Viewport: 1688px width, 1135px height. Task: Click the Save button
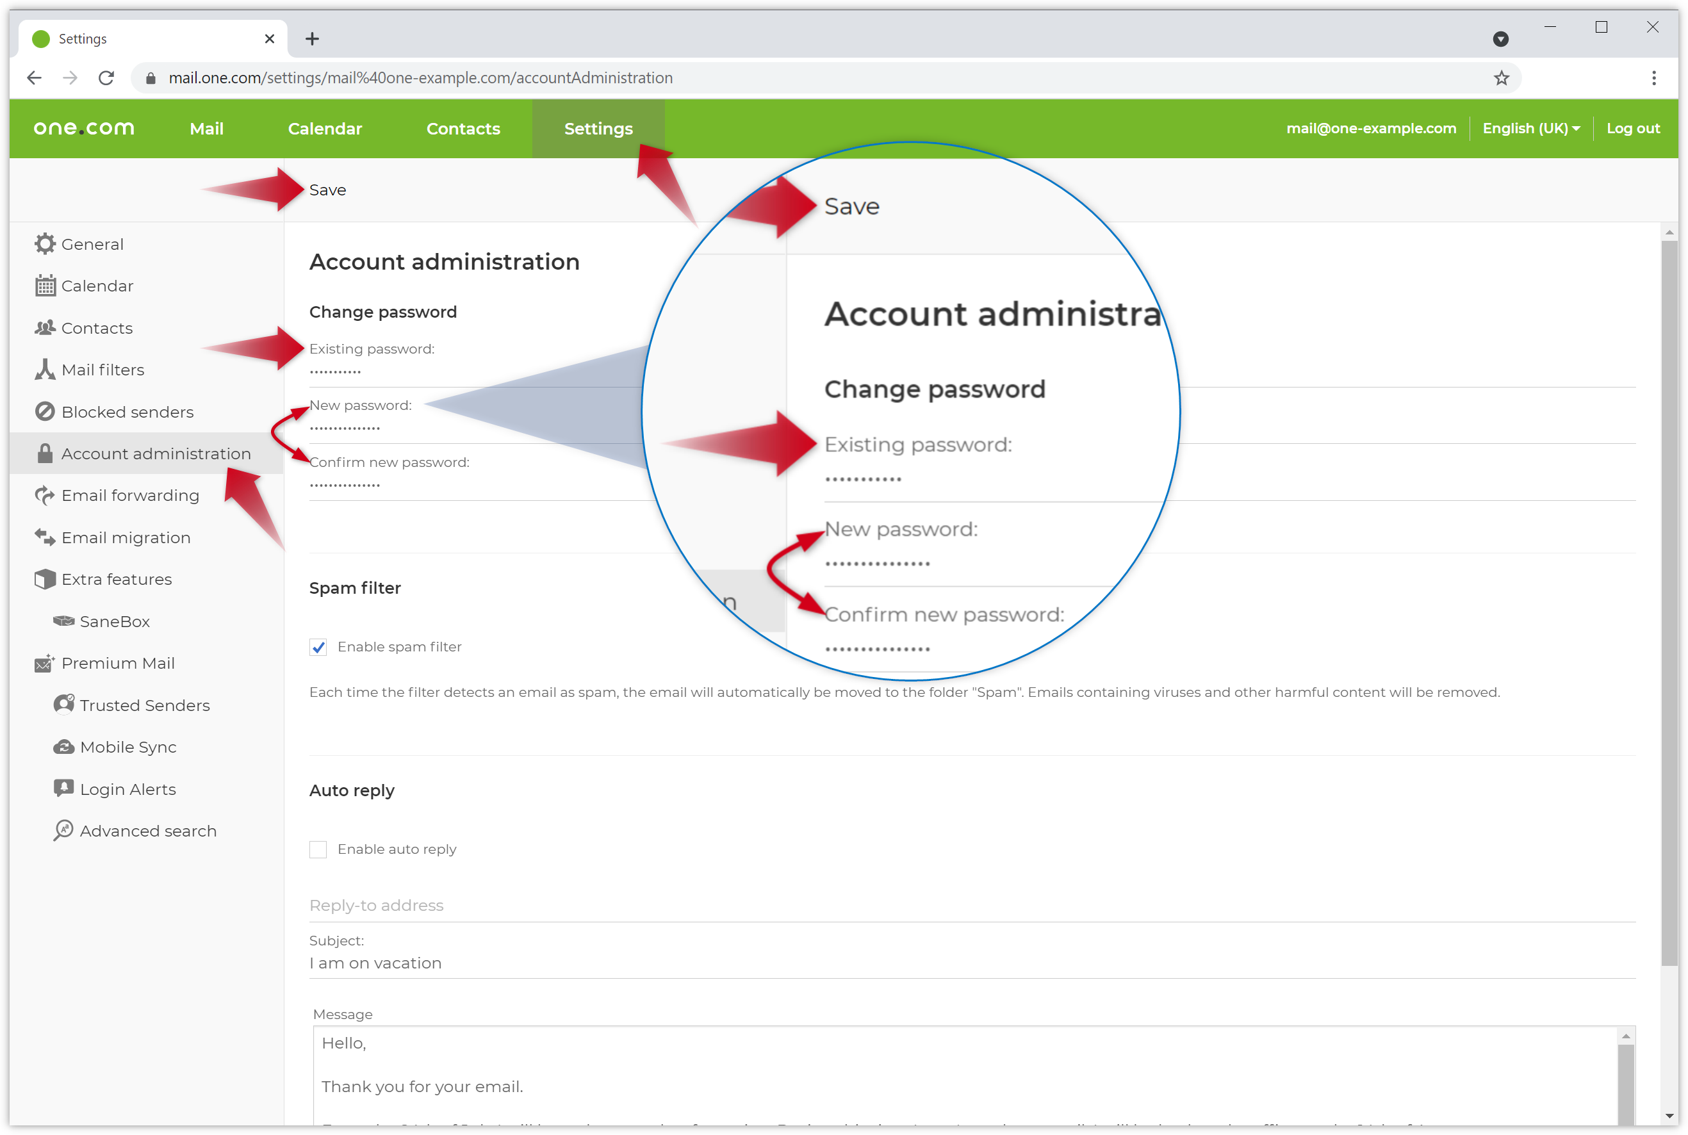click(x=328, y=189)
